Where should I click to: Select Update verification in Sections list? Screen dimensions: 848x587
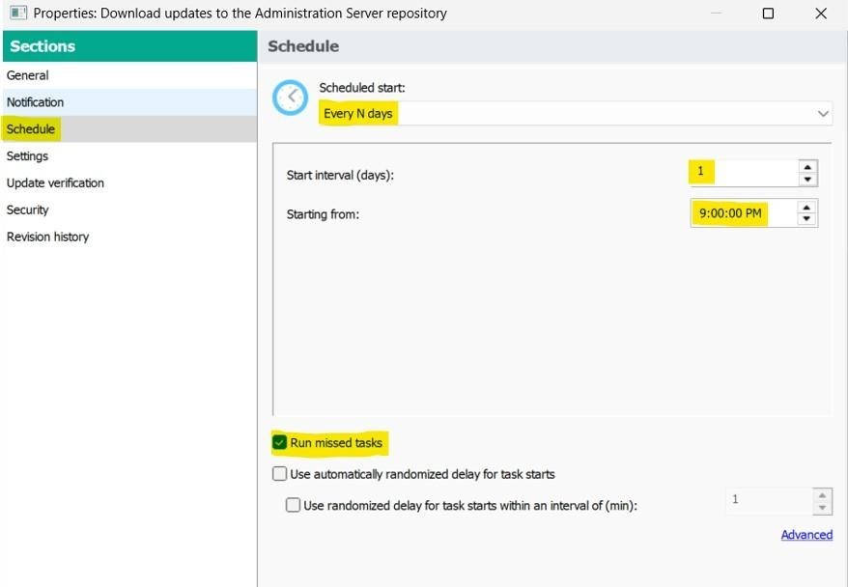(x=55, y=183)
